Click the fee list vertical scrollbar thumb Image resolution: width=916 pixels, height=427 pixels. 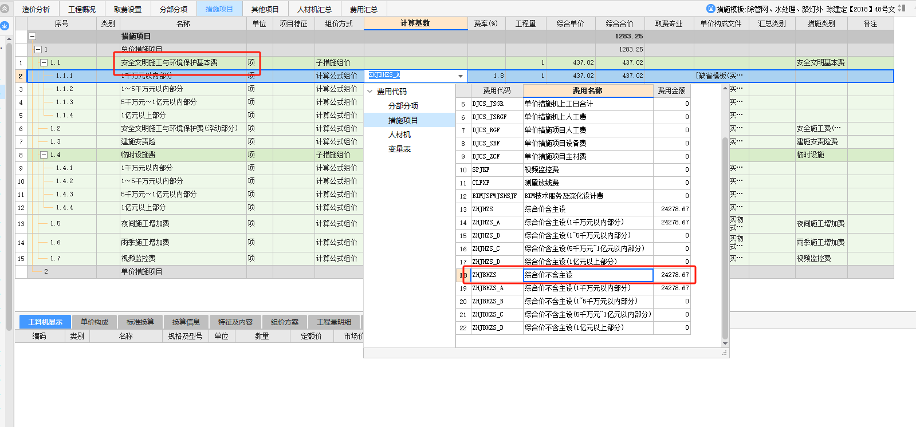(725, 238)
